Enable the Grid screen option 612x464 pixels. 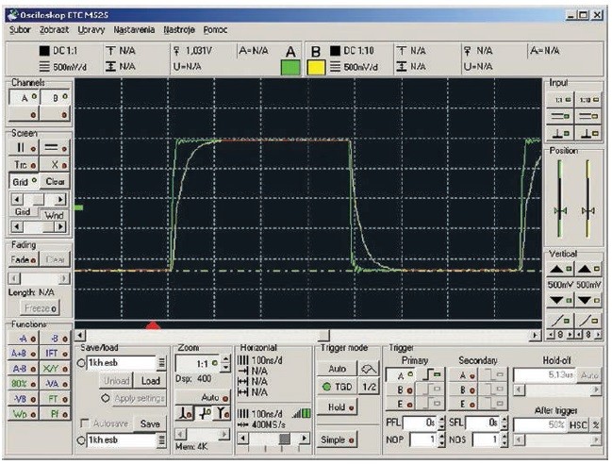coord(22,181)
